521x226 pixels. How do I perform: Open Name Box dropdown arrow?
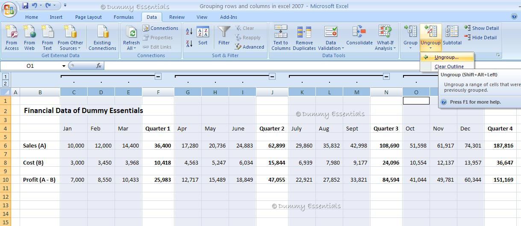[x=64, y=66]
